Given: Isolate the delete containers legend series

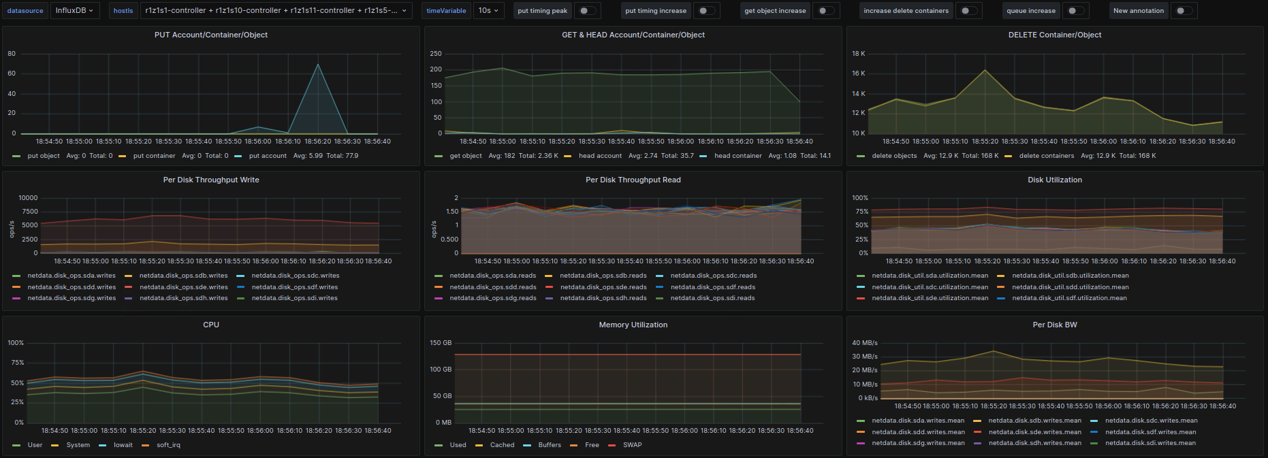Looking at the screenshot, I should pos(1046,156).
